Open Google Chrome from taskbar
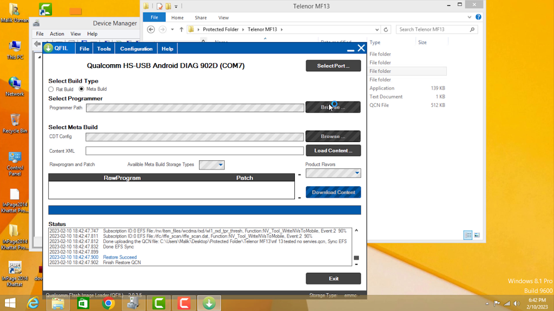Screen dimensions: 554x311 (x=108, y=303)
